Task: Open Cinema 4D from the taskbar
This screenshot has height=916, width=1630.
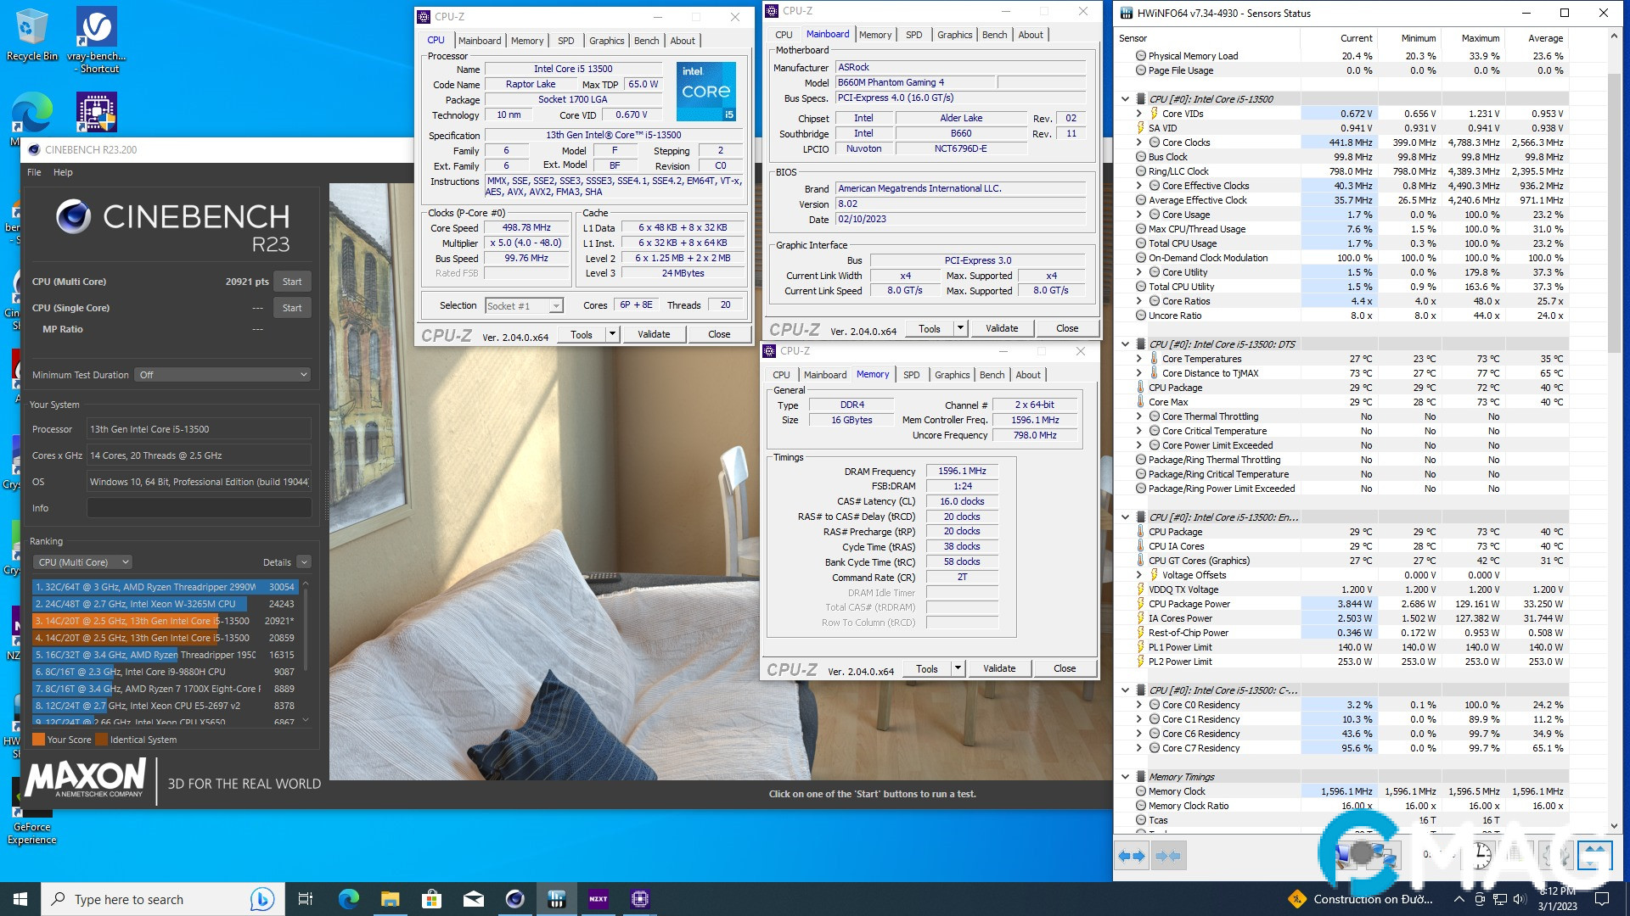Action: tap(515, 899)
